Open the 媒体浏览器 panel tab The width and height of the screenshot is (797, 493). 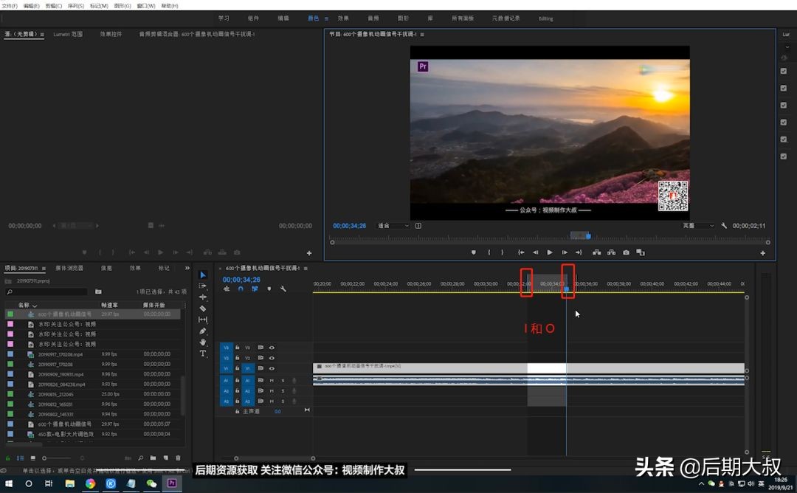coord(69,268)
